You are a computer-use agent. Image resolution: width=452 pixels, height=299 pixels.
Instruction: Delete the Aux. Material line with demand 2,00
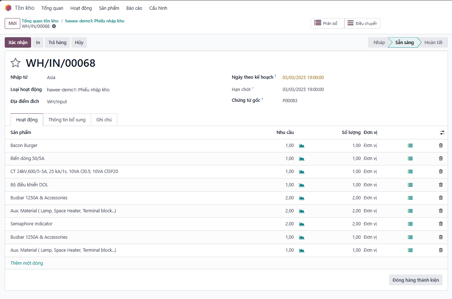click(440, 211)
